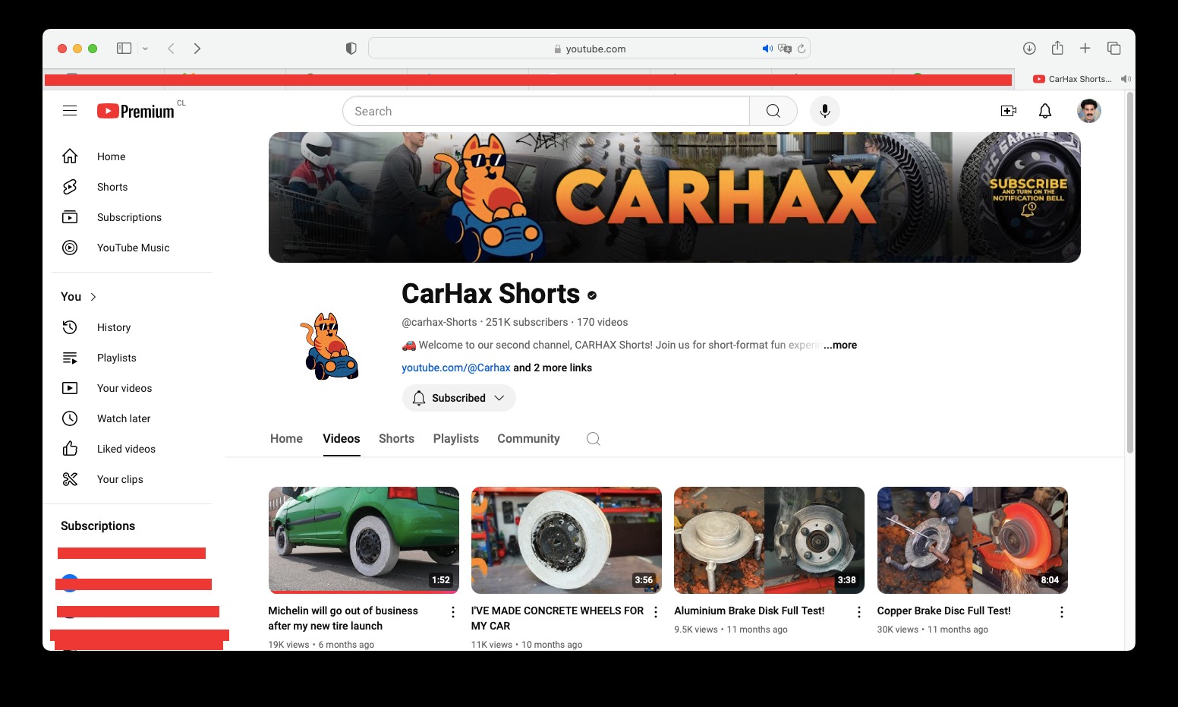
Task: Open Your clips in sidebar
Action: [132, 479]
